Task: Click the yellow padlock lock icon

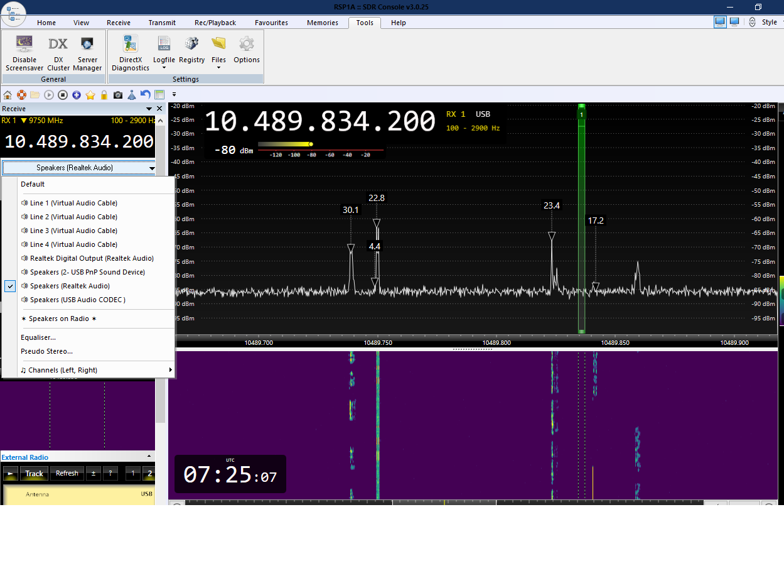Action: point(104,95)
